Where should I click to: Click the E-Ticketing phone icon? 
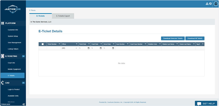(3, 56)
